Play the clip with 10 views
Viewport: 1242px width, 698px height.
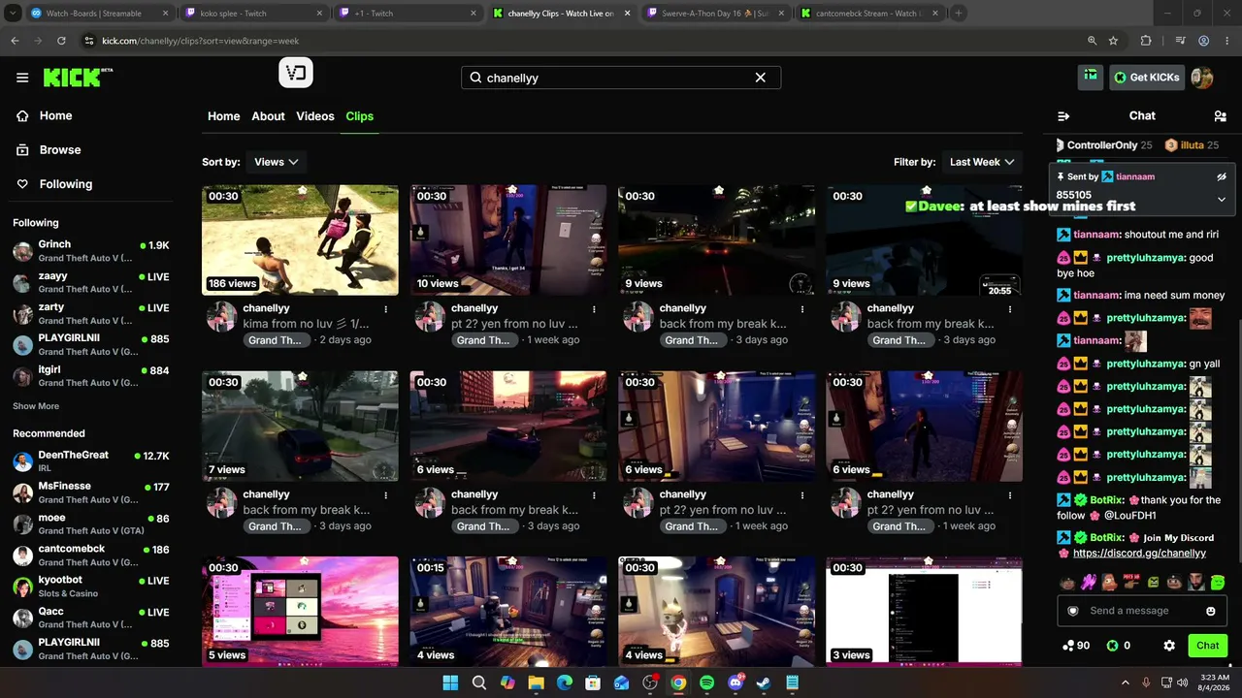[x=508, y=240]
